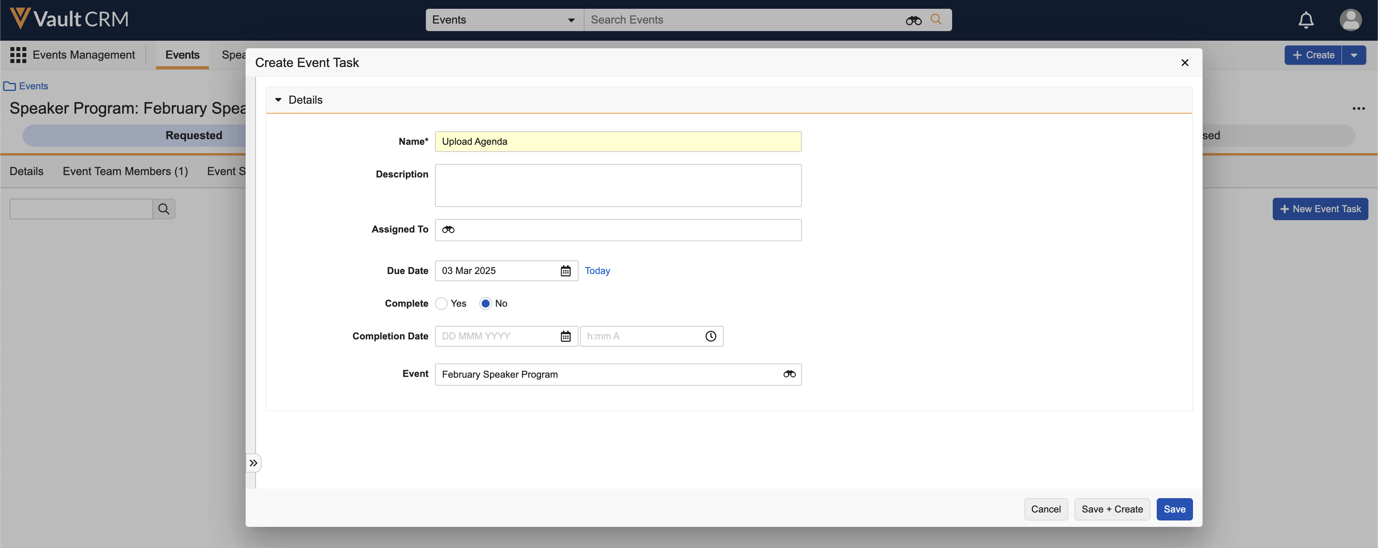Click the orange magnifier search icon
The height and width of the screenshot is (548, 1378).
coord(935,19)
